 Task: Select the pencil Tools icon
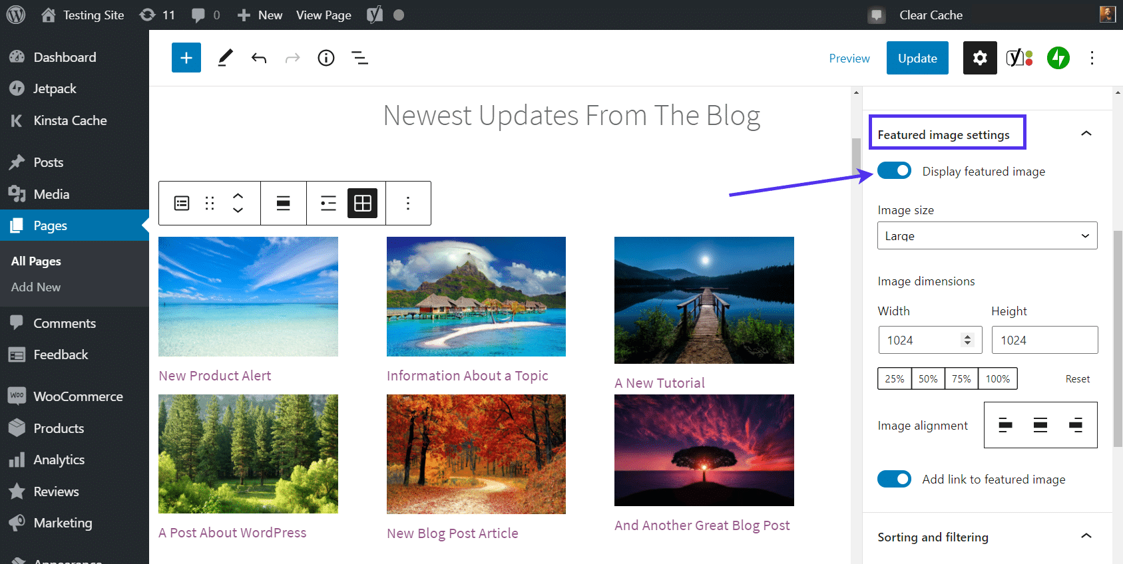[x=226, y=58]
